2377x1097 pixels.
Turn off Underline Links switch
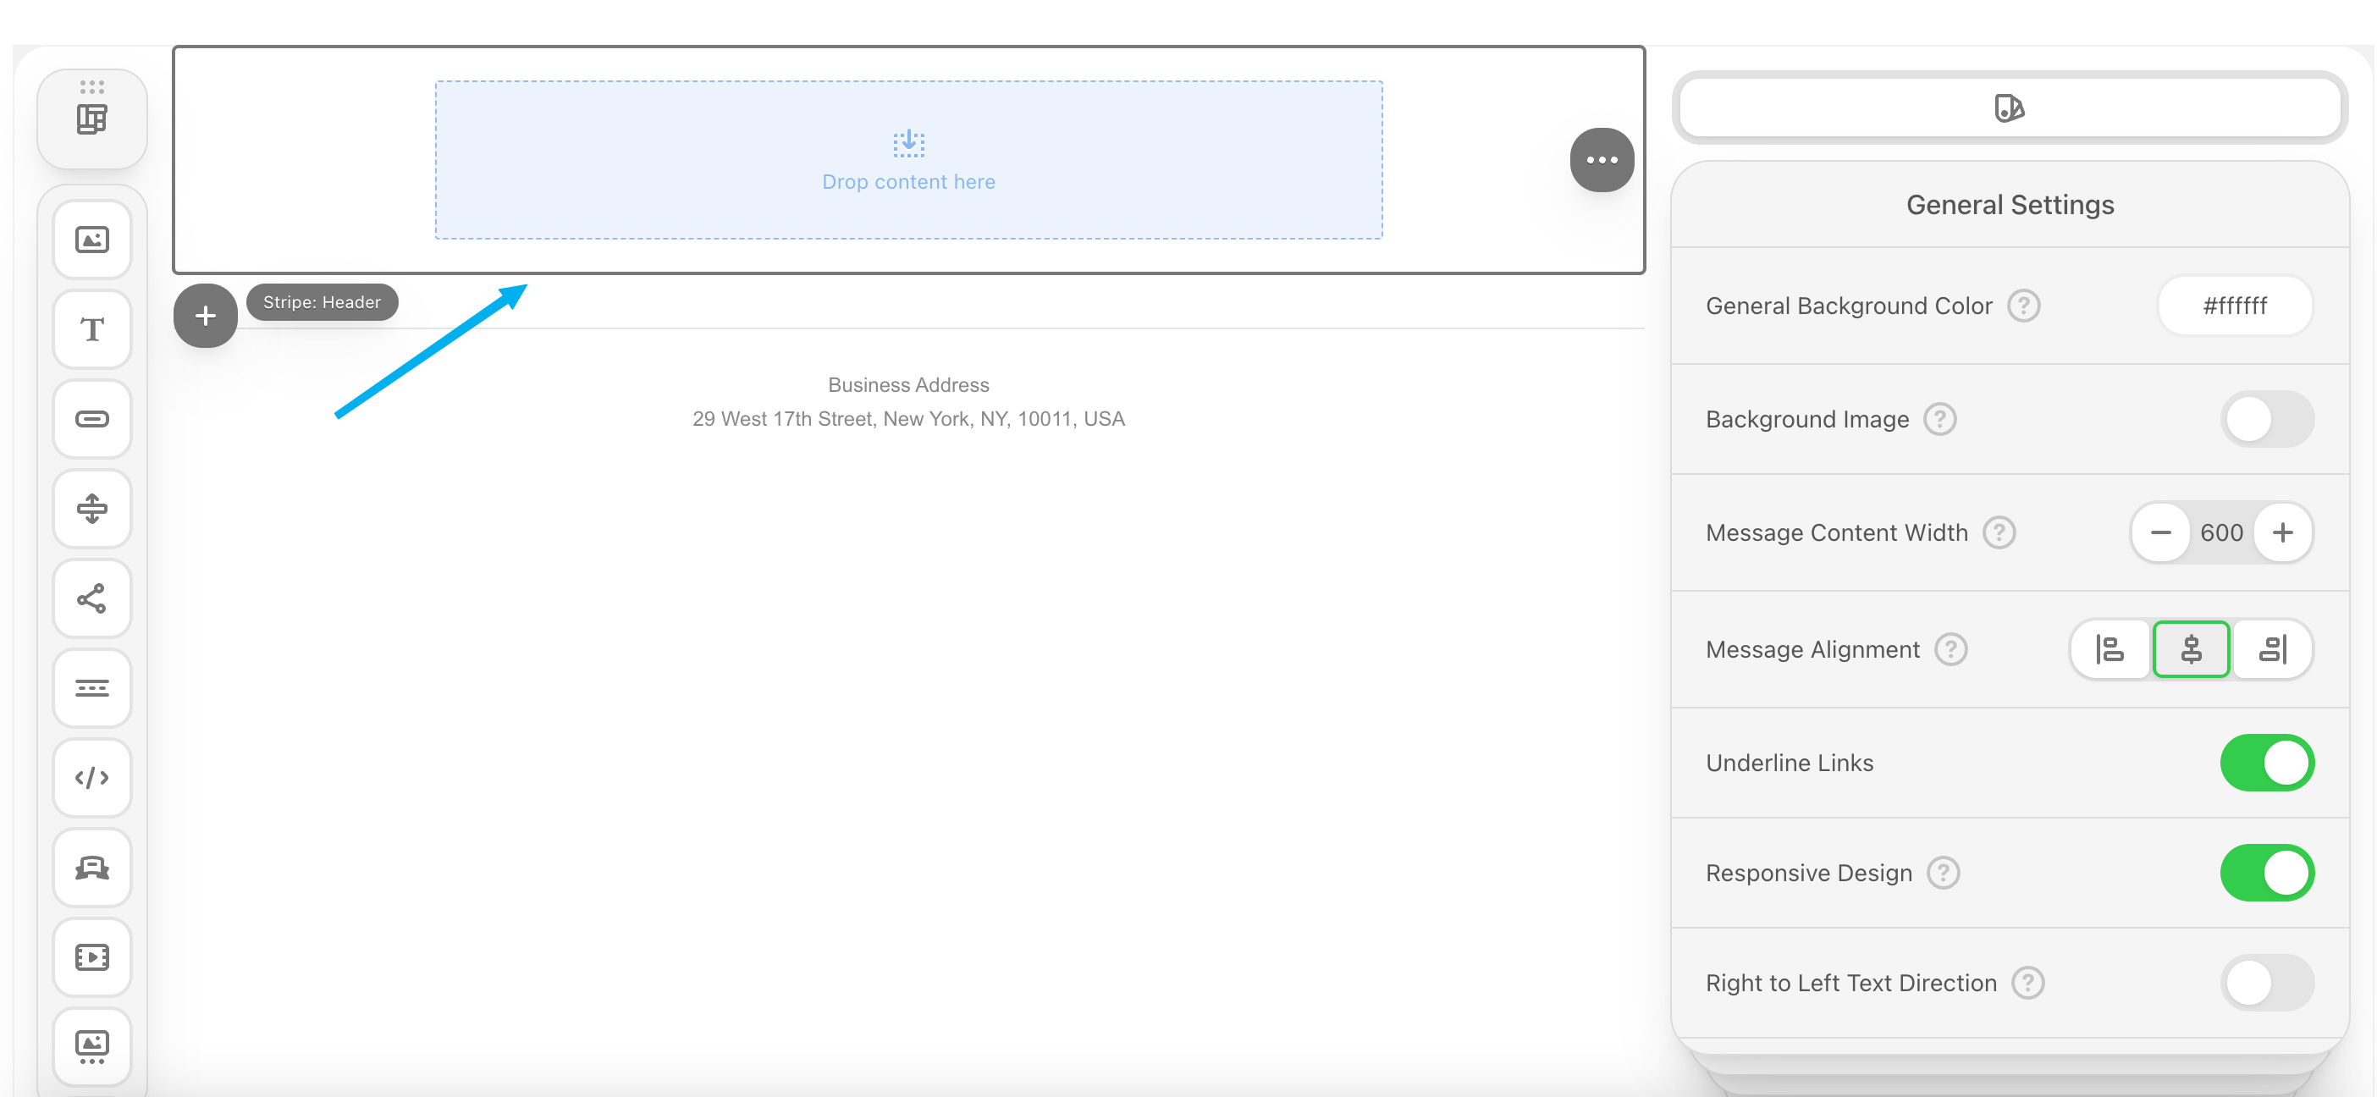[x=2266, y=763]
